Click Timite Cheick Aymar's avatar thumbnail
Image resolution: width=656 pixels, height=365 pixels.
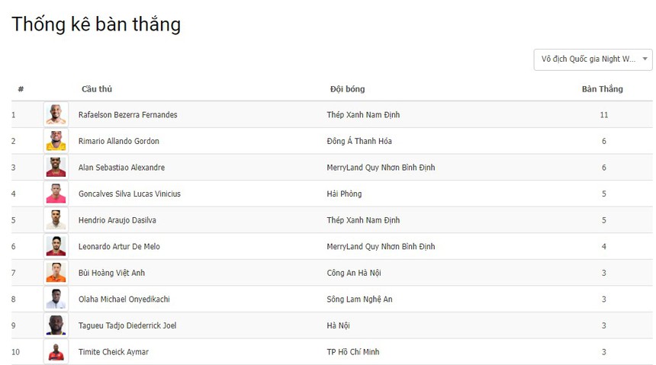pyautogui.click(x=56, y=352)
